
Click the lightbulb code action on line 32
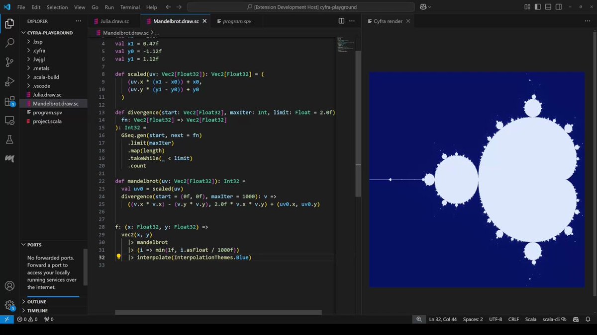(x=118, y=257)
